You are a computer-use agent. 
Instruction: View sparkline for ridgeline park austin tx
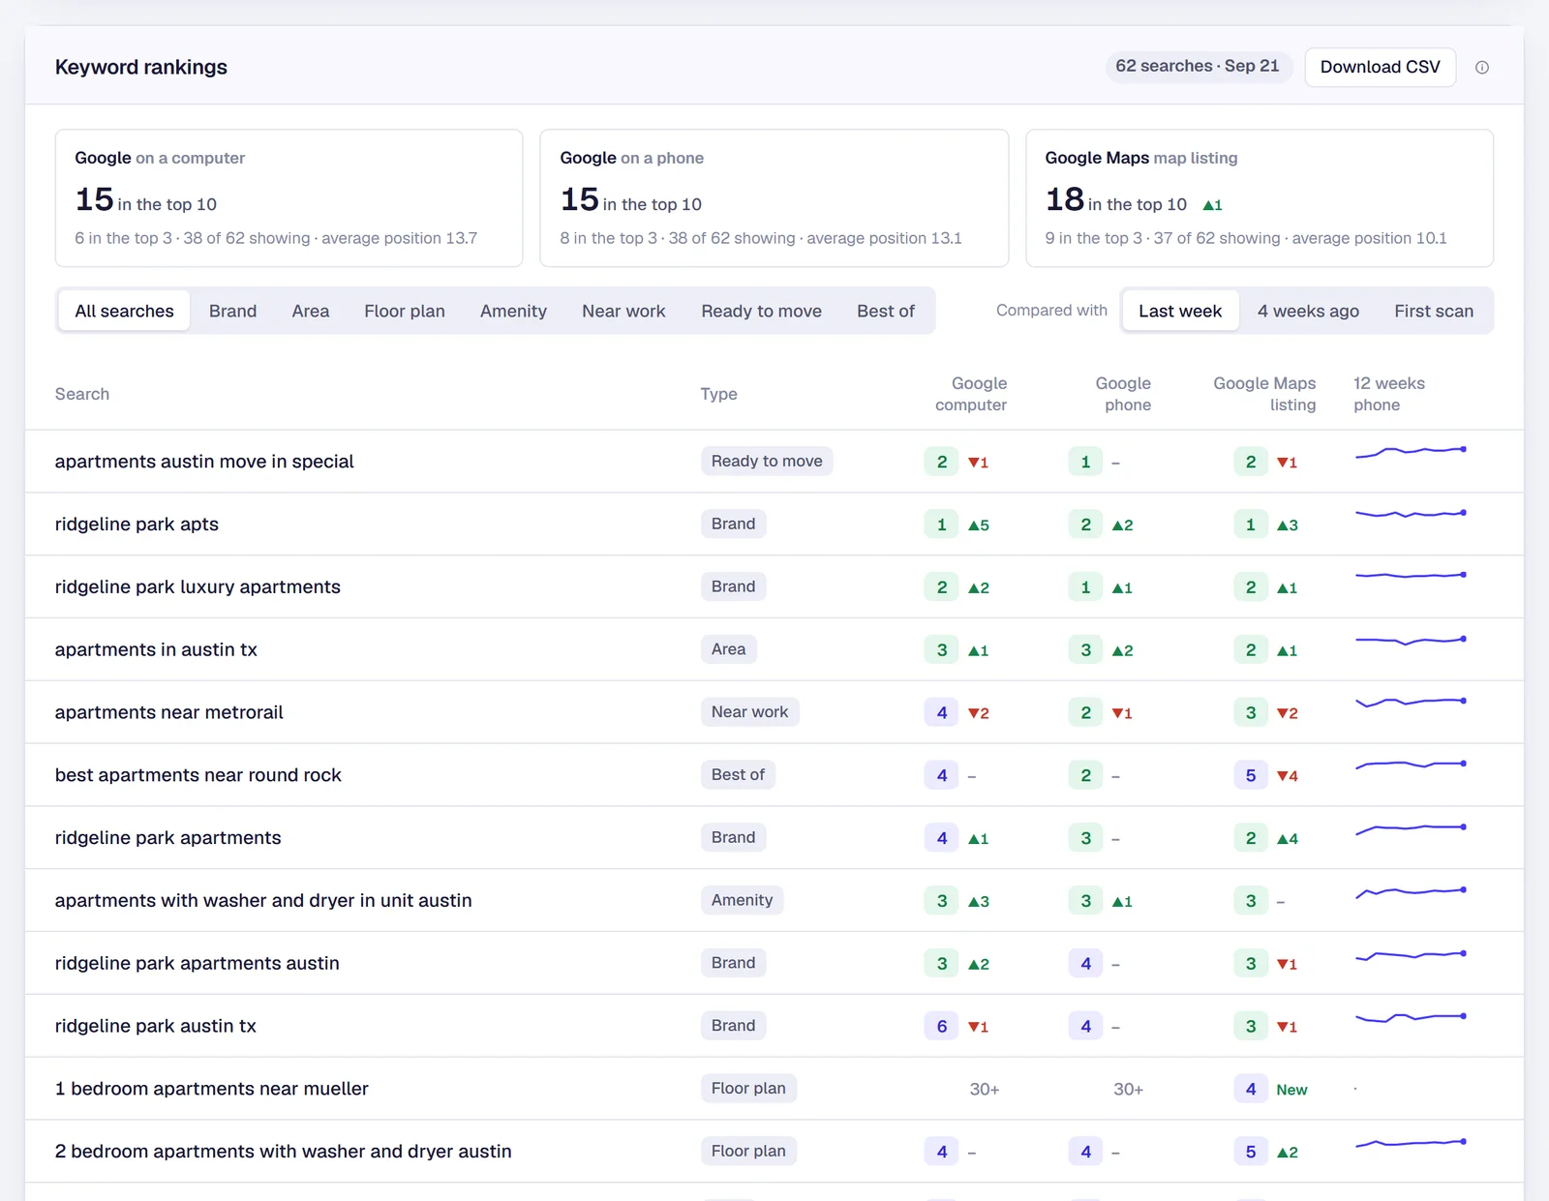pos(1411,1017)
